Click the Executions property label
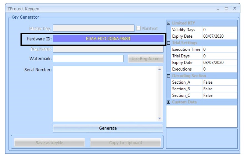This screenshot has height=160, width=249. [x=182, y=69]
